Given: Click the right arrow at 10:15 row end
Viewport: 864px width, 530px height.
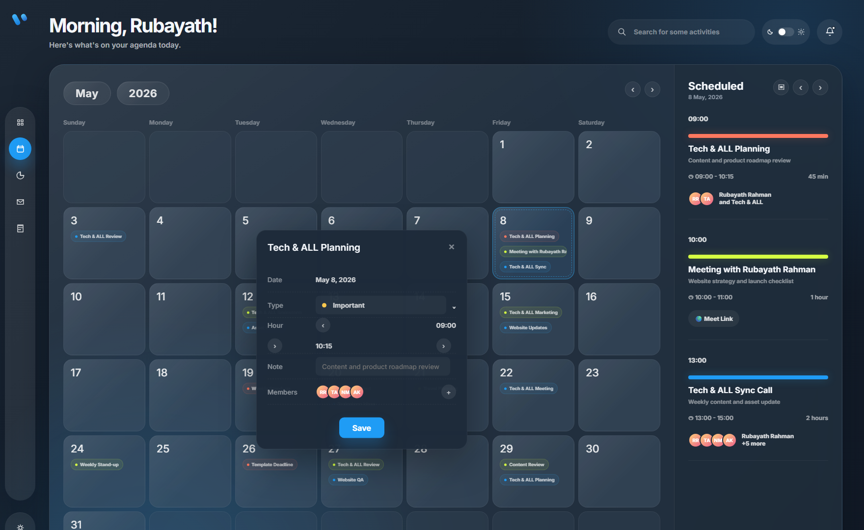Looking at the screenshot, I should pos(444,346).
